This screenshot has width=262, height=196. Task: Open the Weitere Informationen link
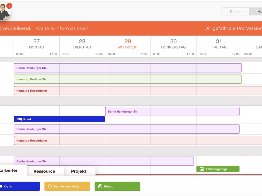coord(62,28)
